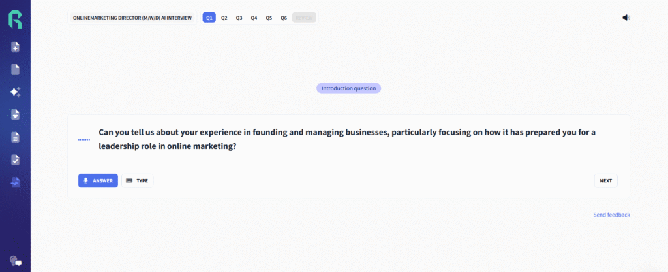Screen dimensions: 668x272
Task: Jump to question Q4
Action: click(254, 18)
